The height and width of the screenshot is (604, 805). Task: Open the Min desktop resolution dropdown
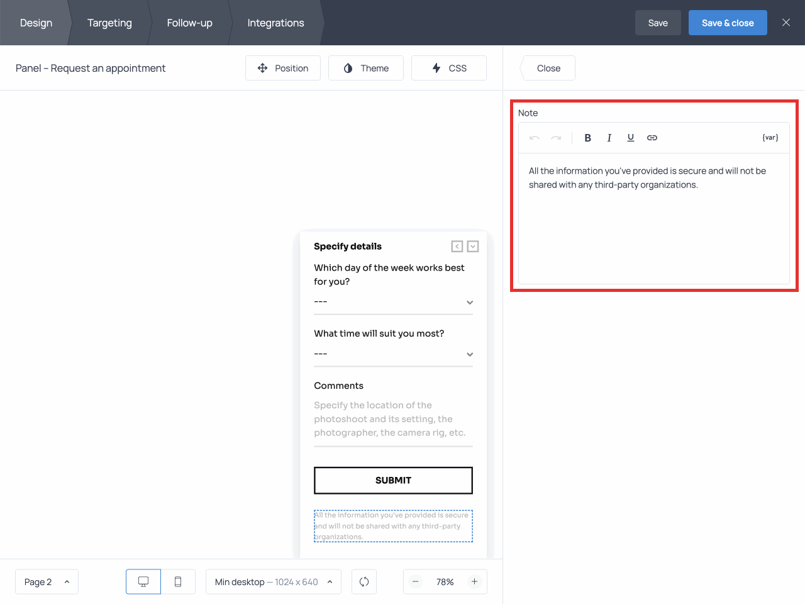point(273,582)
